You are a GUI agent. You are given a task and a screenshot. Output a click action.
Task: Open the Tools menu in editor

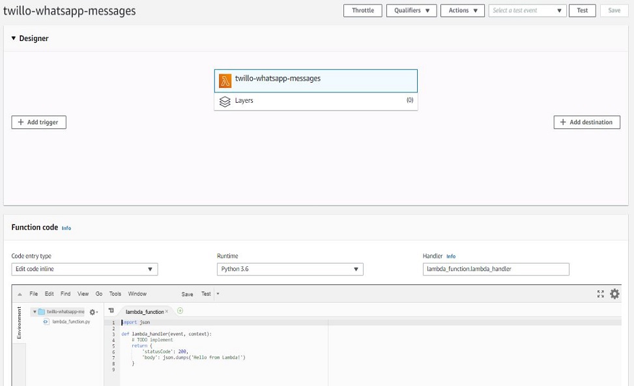[115, 294]
